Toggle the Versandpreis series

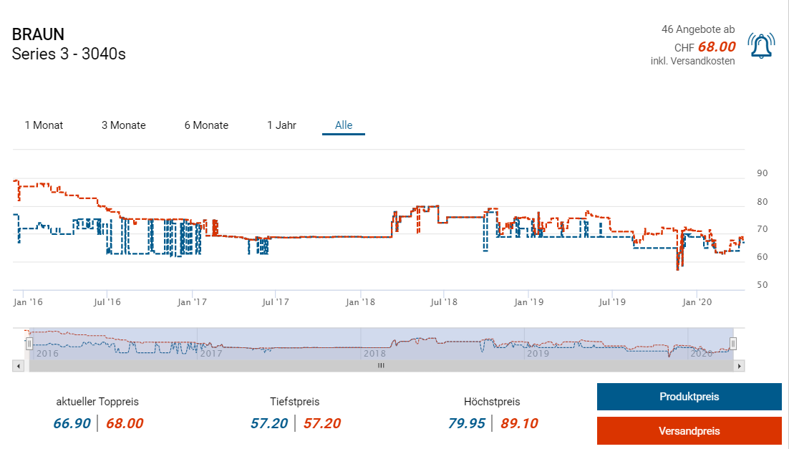click(x=689, y=431)
